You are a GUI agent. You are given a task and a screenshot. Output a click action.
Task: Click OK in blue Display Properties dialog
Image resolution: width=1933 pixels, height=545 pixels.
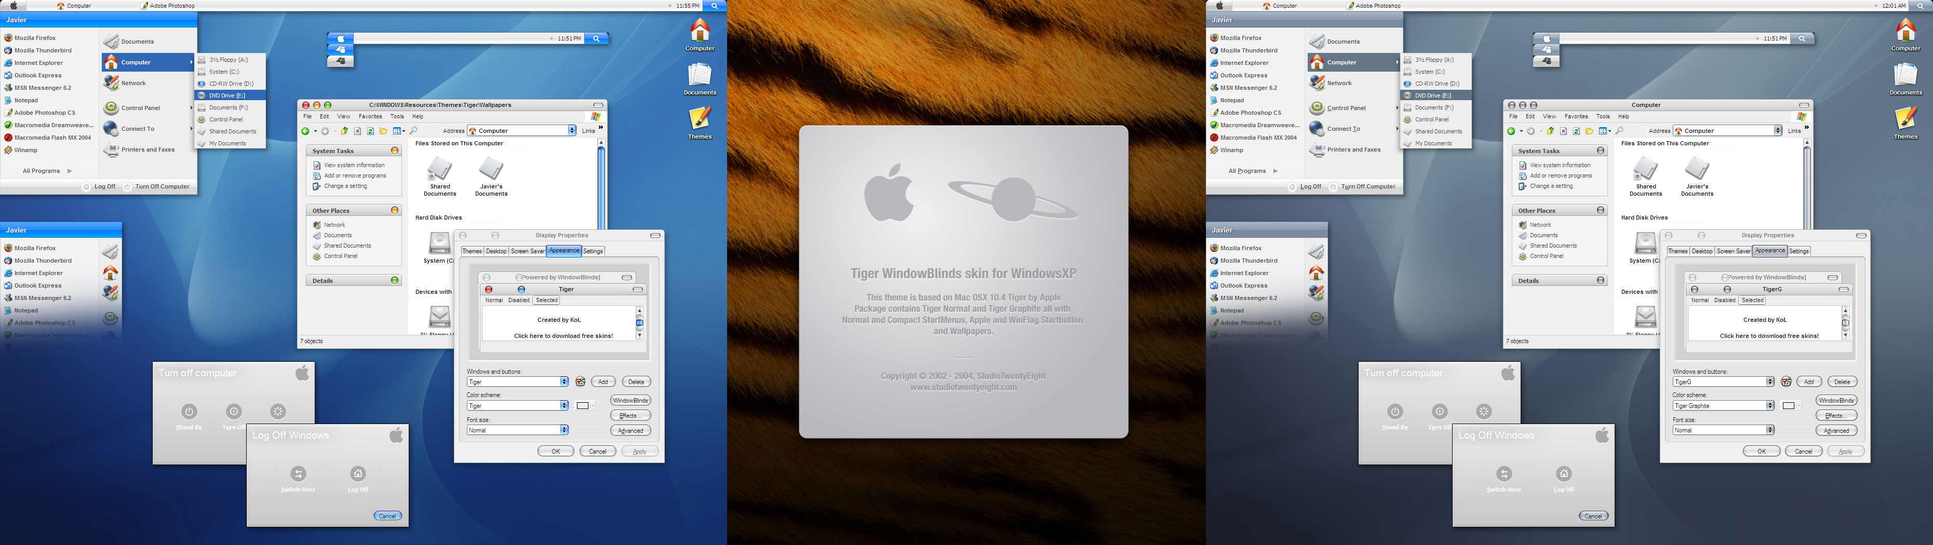(556, 451)
